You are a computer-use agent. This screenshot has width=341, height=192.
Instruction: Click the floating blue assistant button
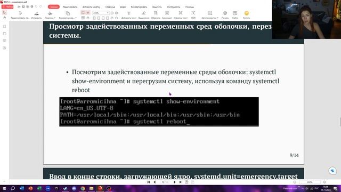[332, 171]
